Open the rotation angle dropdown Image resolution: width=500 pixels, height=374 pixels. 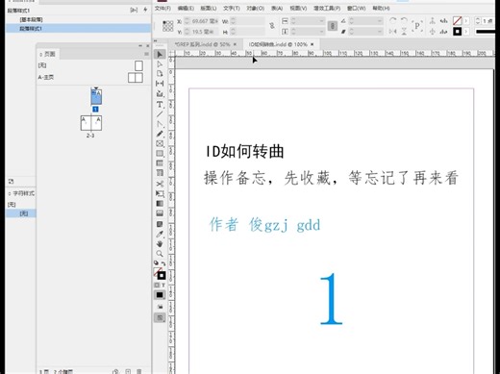(380, 21)
